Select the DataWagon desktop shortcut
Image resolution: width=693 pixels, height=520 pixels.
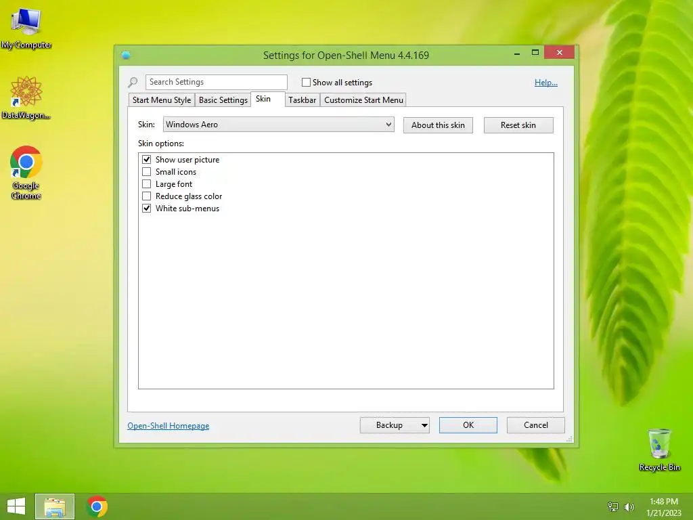(x=26, y=98)
